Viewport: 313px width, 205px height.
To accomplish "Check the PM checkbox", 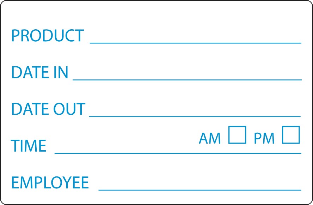I will (291, 135).
